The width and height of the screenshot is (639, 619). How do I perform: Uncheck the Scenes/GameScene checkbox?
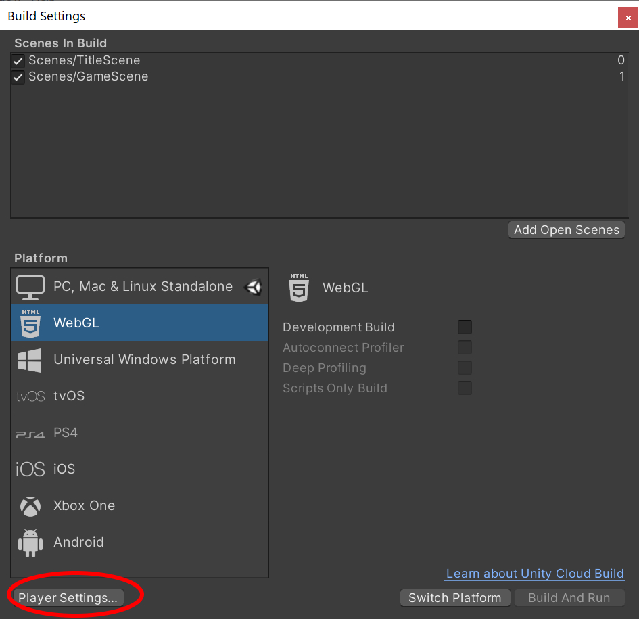point(18,77)
